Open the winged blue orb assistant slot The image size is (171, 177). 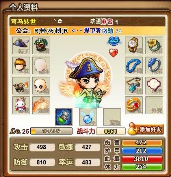88,117
